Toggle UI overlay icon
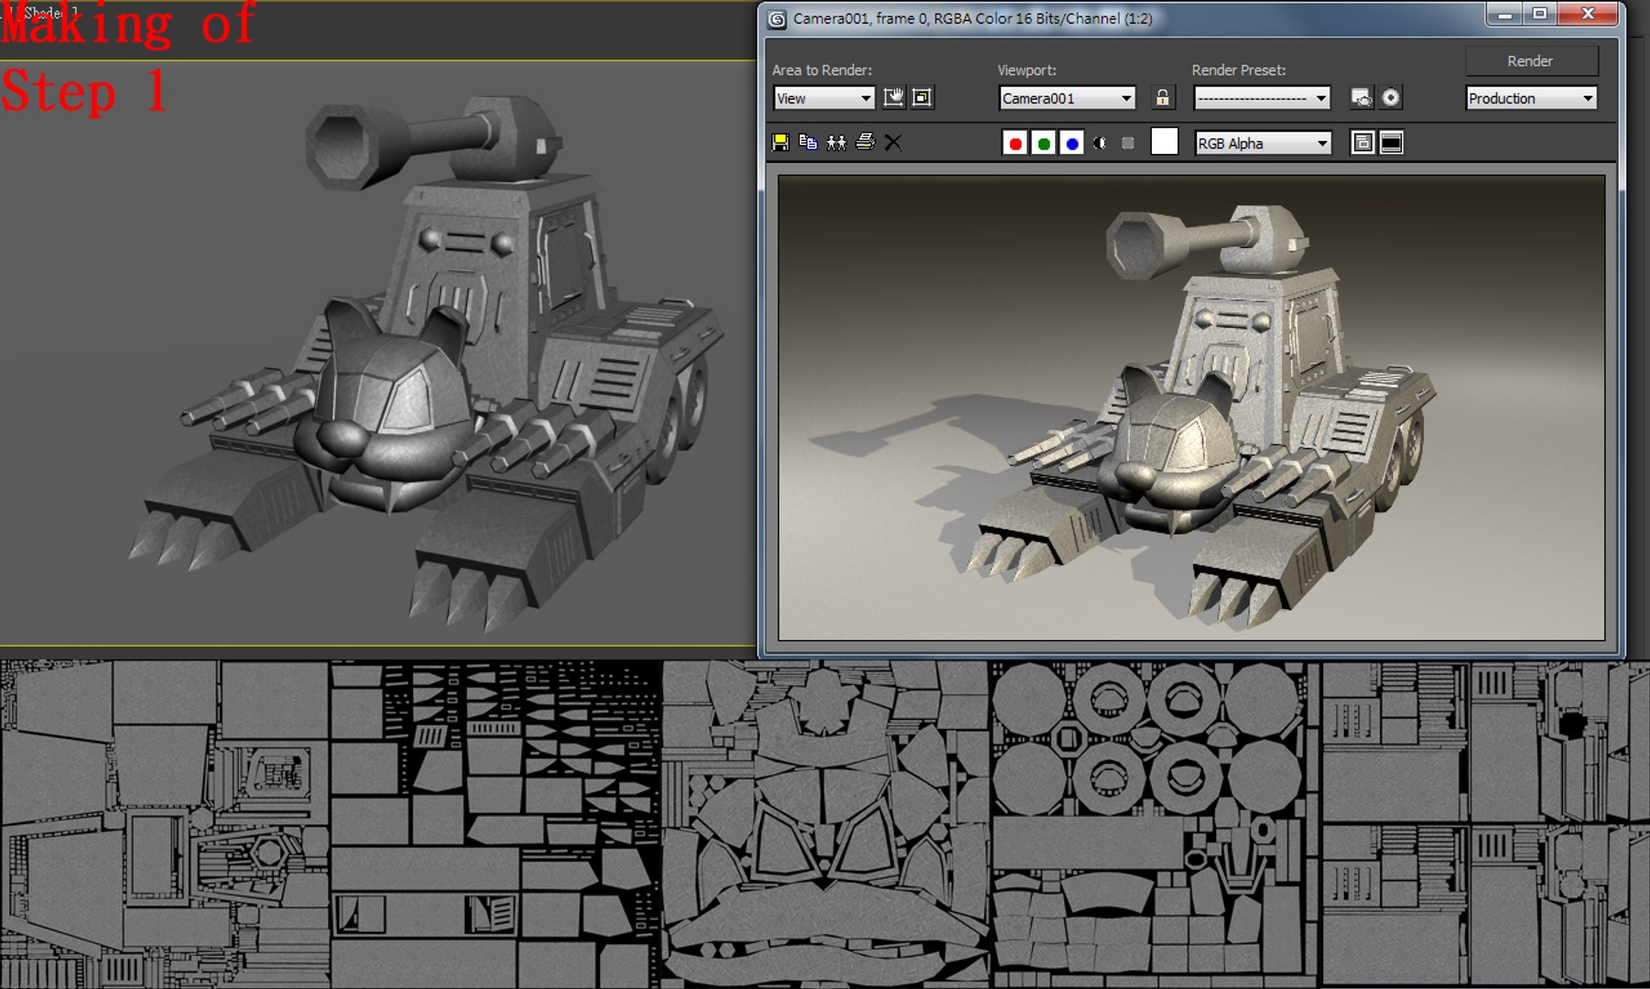This screenshot has width=1650, height=989. (x=1362, y=143)
